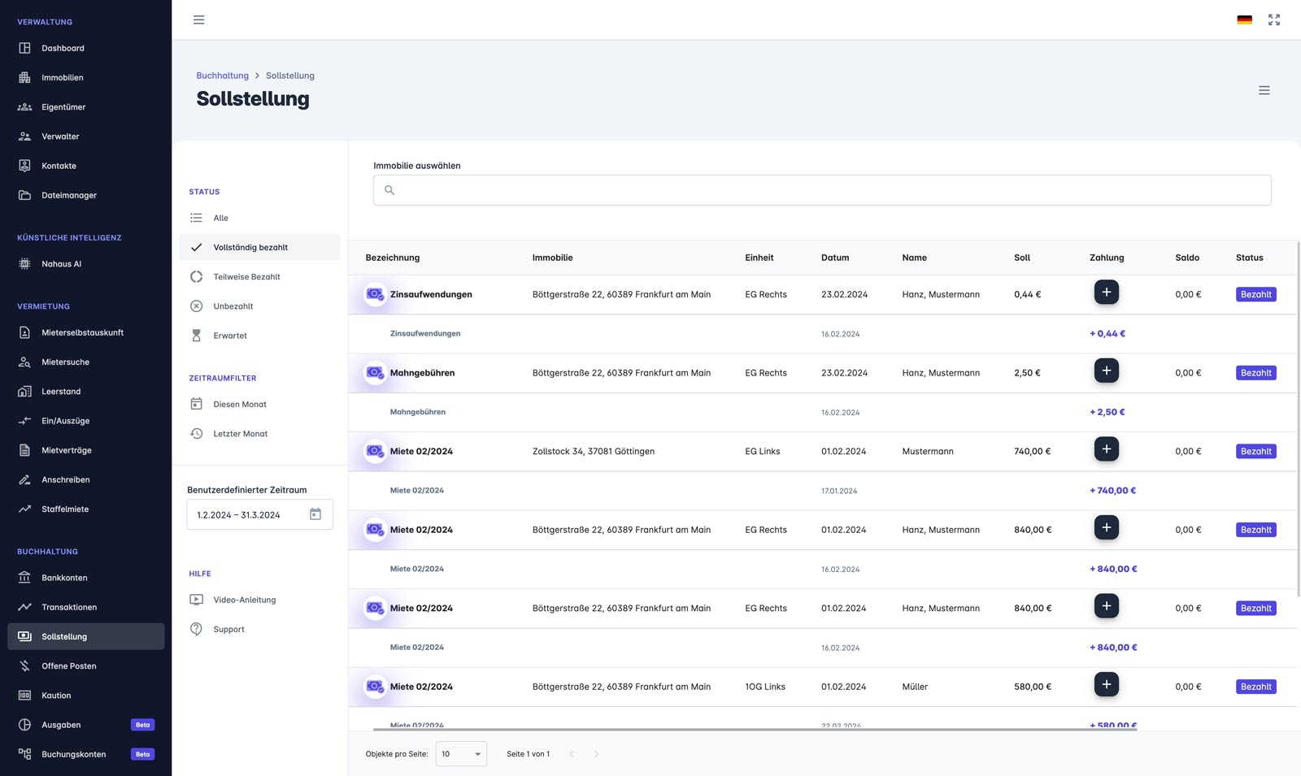1301x776 pixels.
Task: Apply the Diesen Monat time filter
Action: tap(239, 404)
